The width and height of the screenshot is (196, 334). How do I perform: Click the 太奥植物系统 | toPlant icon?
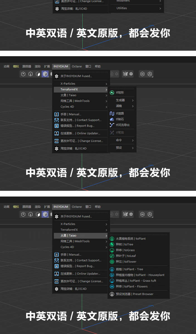[112, 239]
